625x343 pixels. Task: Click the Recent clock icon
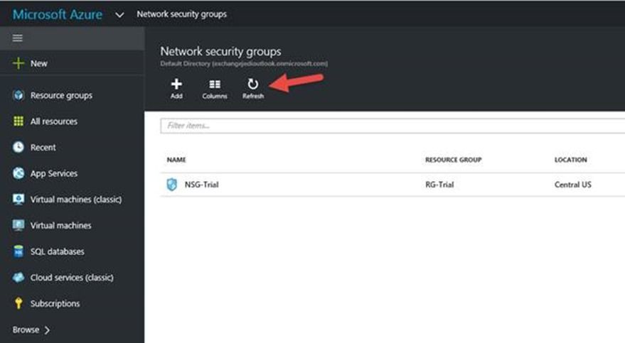click(18, 147)
